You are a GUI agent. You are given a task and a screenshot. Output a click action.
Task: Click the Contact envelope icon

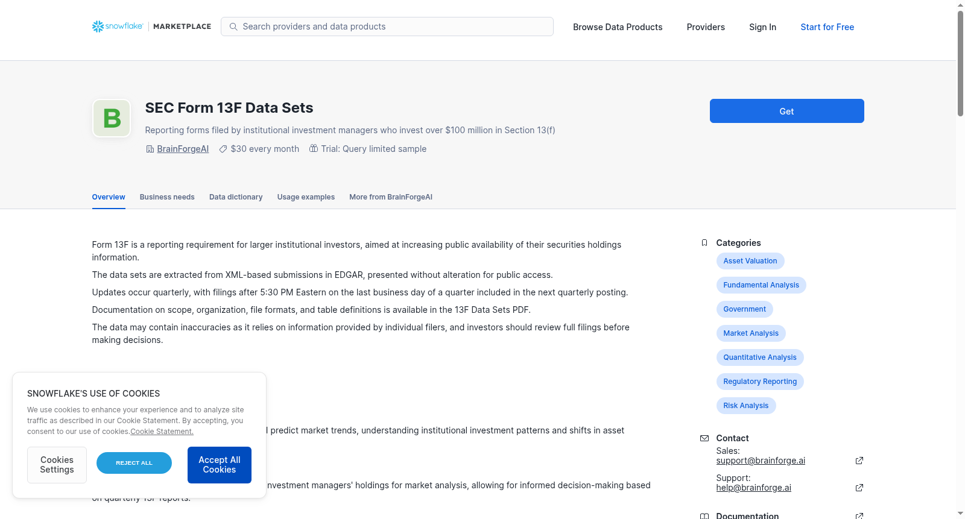point(704,438)
